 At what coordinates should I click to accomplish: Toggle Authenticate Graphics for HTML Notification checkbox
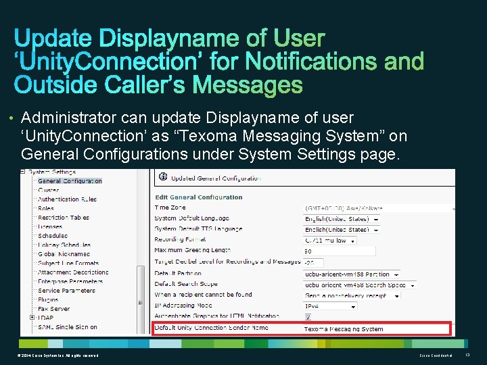(308, 317)
